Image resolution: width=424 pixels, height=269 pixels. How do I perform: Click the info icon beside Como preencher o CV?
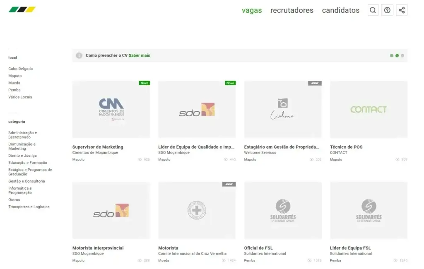pyautogui.click(x=79, y=55)
